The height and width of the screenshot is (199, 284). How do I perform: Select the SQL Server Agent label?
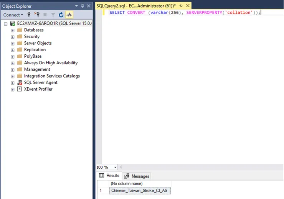tap(41, 83)
